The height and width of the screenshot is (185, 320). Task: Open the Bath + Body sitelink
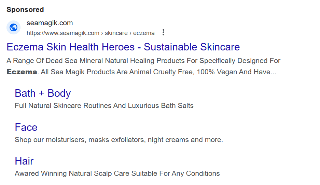pyautogui.click(x=43, y=93)
